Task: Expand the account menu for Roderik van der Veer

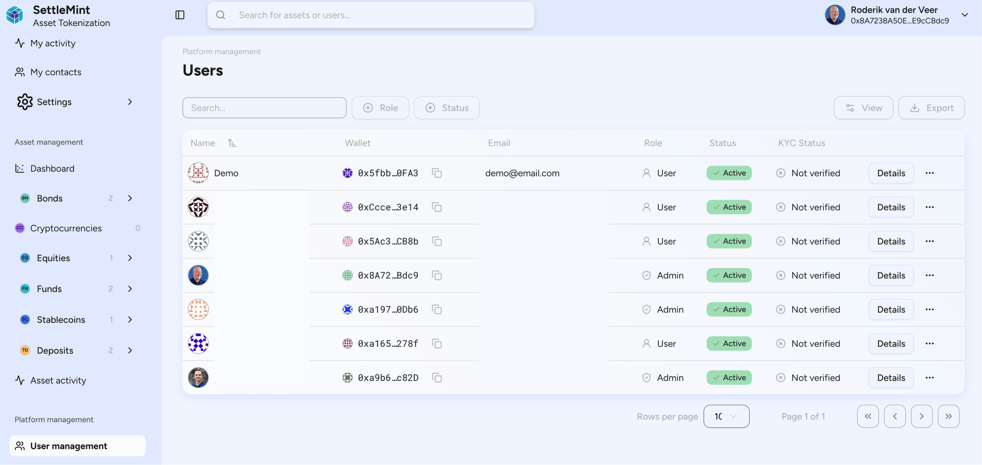Action: click(x=964, y=15)
